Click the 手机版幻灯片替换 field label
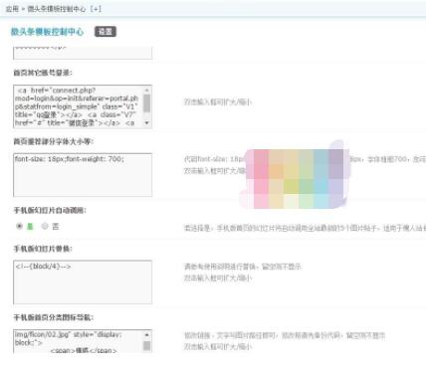This screenshot has width=426, height=376. 43,249
